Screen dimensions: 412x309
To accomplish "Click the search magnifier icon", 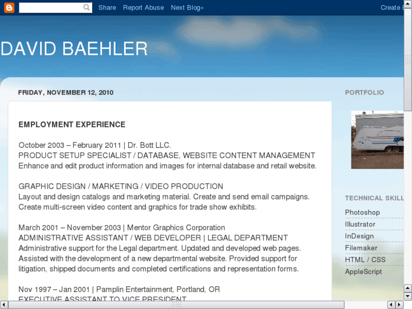I will point(87,7).
